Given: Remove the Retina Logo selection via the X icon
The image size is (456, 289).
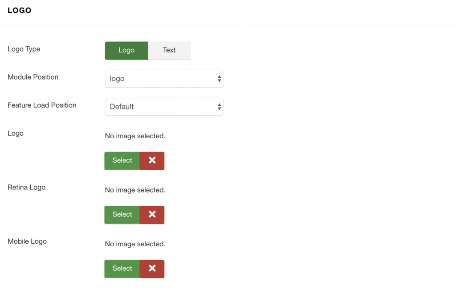Looking at the screenshot, I should click(x=152, y=215).
